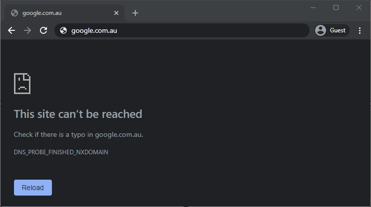Image resolution: width=371 pixels, height=207 pixels.
Task: Reload the page with the toolbar refresh icon
Action: coord(43,30)
